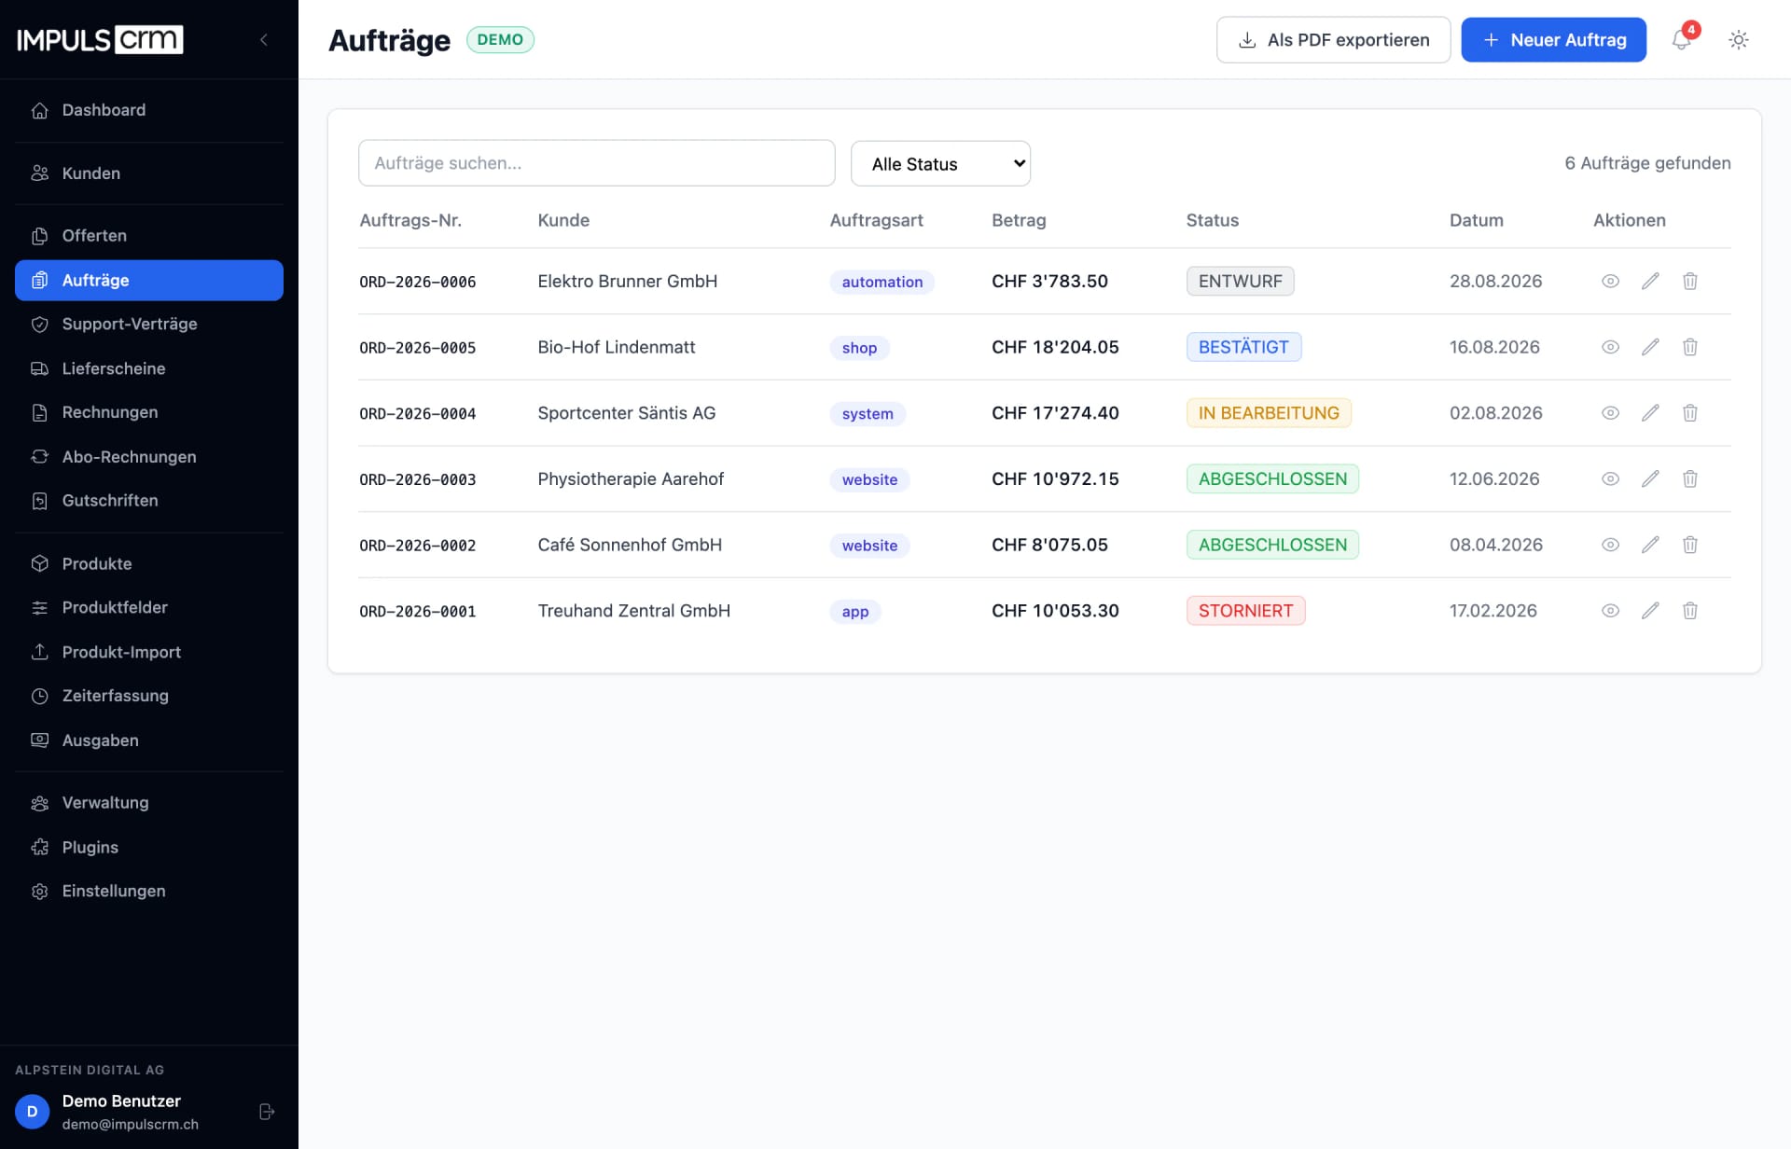Delete order ORD-2026-0006 trash icon
1791x1149 pixels.
coord(1689,281)
